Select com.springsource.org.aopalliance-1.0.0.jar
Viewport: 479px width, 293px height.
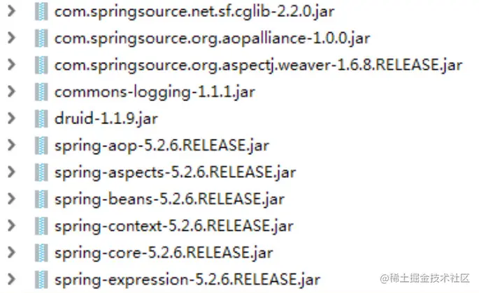pyautogui.click(x=213, y=39)
